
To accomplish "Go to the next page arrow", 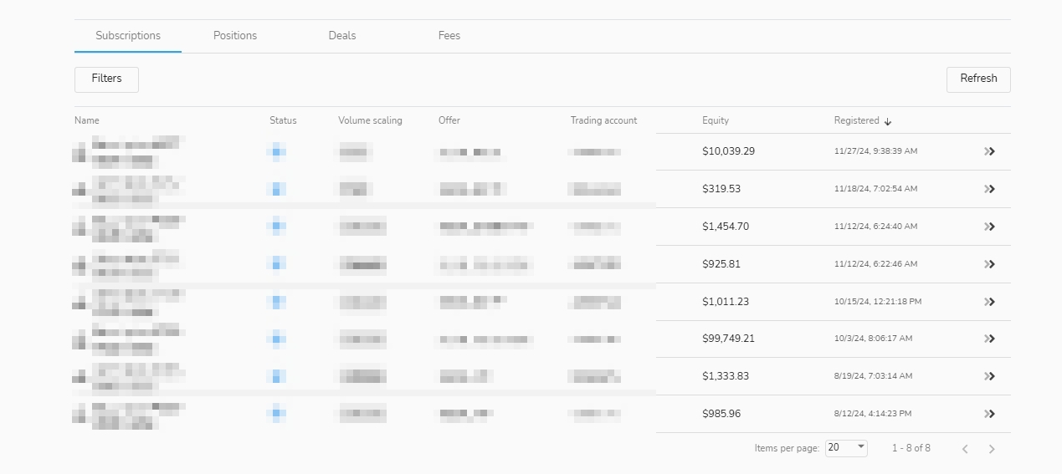I will (x=992, y=449).
